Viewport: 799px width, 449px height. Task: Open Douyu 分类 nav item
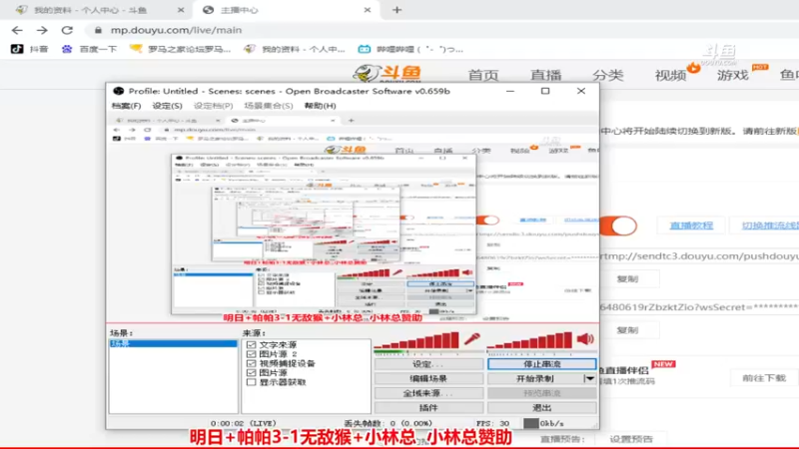[x=608, y=76]
